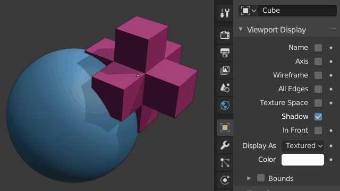
Task: Open the Modifier properties wrench tab
Action: pyautogui.click(x=225, y=145)
